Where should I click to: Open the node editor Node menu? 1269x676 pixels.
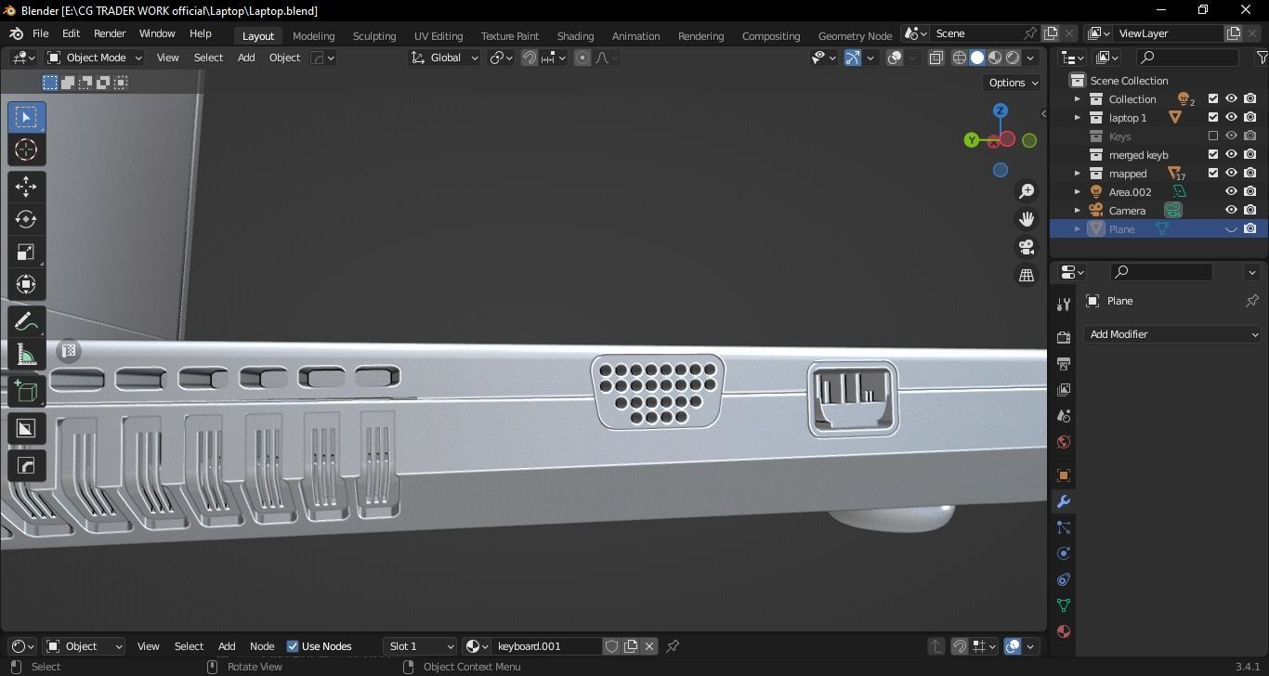click(262, 646)
